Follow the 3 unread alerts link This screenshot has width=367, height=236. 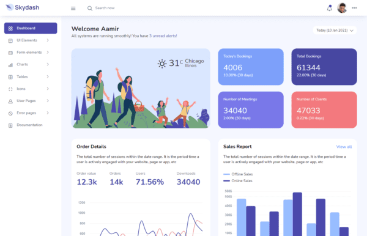[x=163, y=36]
